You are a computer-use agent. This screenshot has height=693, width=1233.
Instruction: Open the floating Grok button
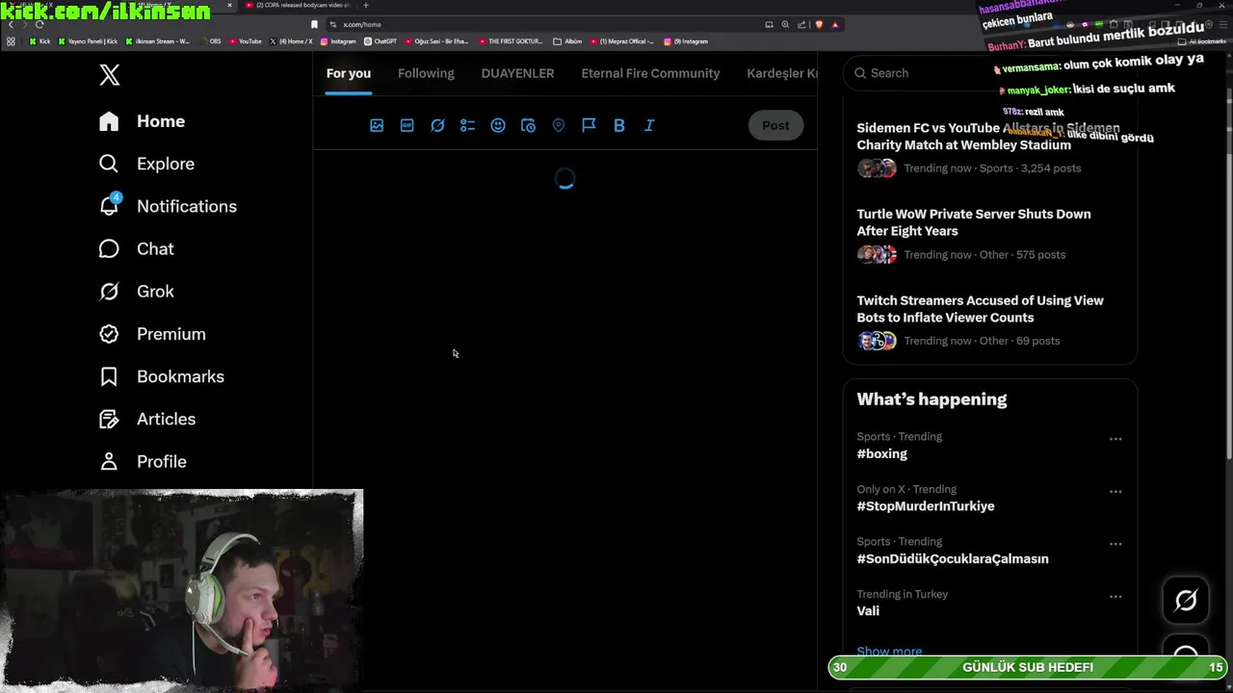1186,601
